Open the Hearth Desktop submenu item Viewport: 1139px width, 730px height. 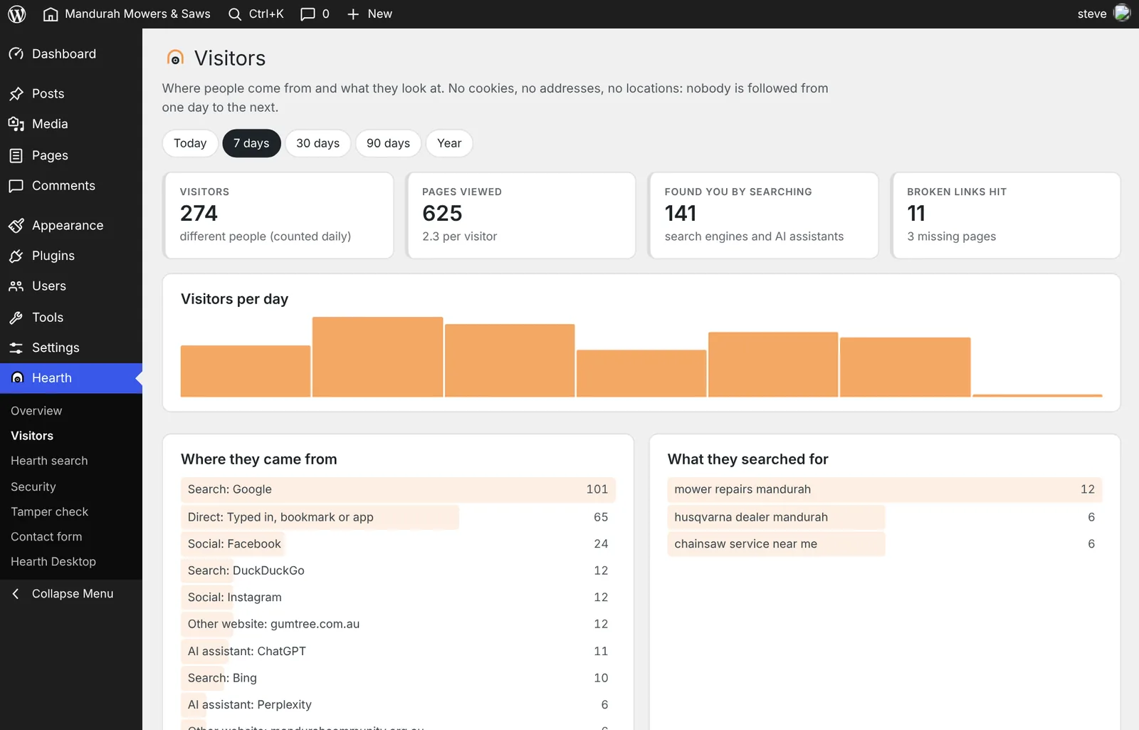[x=53, y=562]
